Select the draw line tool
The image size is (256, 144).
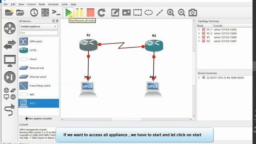click(x=160, y=12)
